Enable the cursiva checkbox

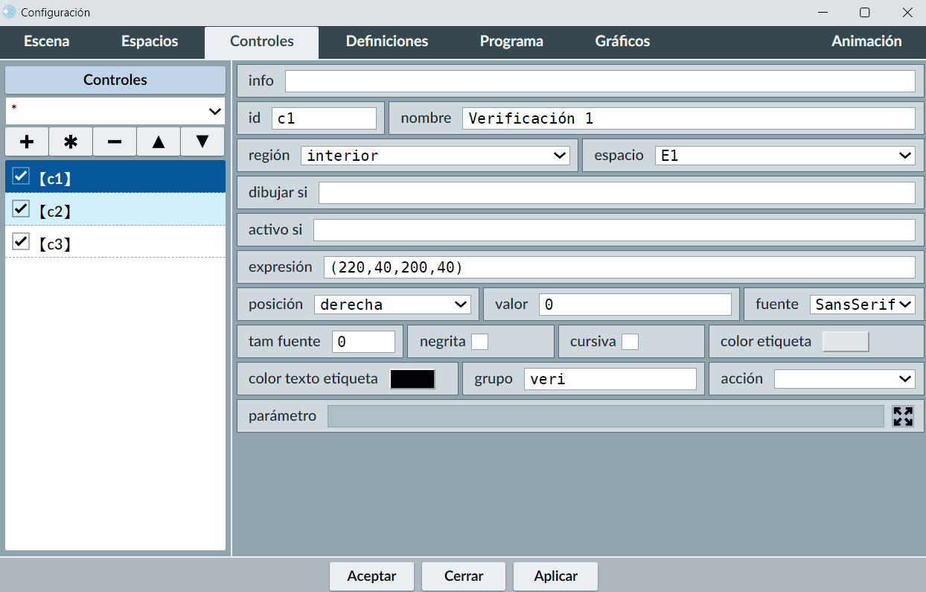tap(630, 342)
